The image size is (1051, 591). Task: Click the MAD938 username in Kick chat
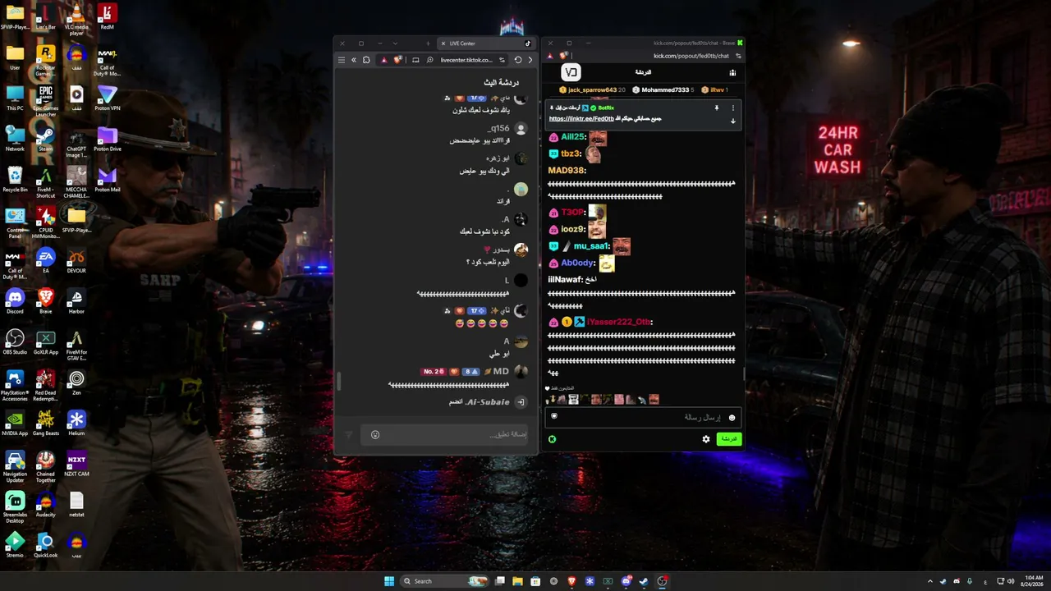(x=567, y=171)
